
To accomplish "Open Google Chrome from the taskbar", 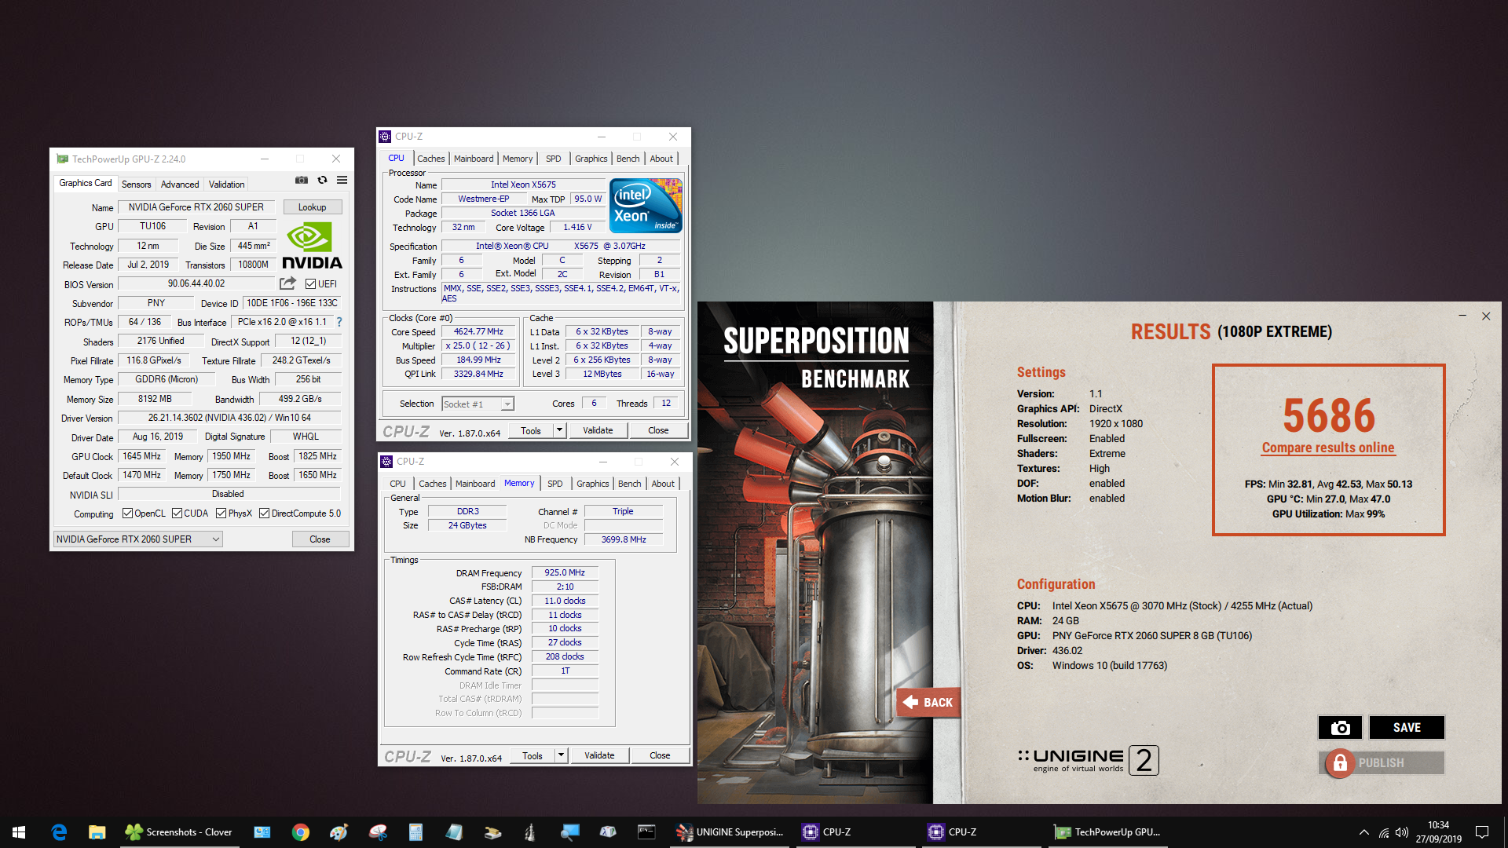I will 300,832.
